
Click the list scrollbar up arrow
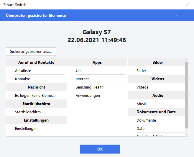(x=186, y=60)
